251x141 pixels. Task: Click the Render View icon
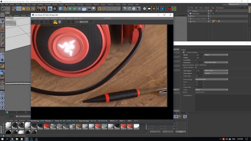click(x=39, y=9)
